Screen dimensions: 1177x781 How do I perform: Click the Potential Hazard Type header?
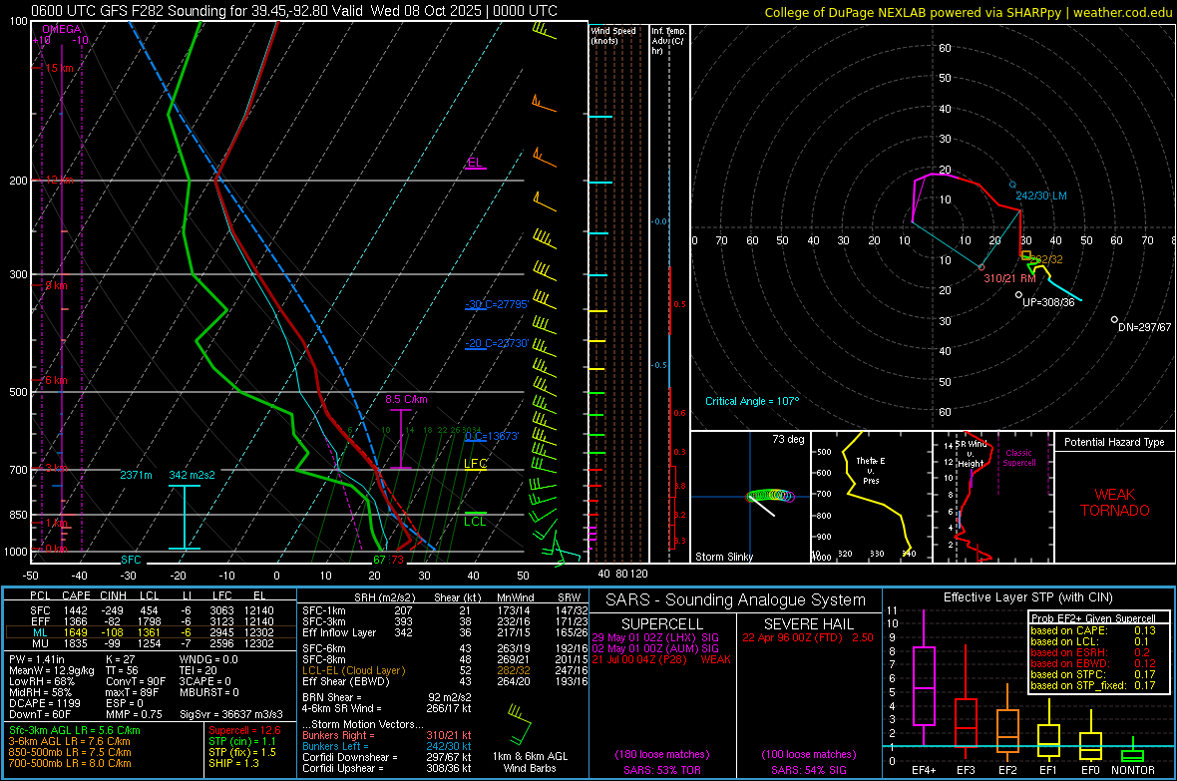(1114, 442)
